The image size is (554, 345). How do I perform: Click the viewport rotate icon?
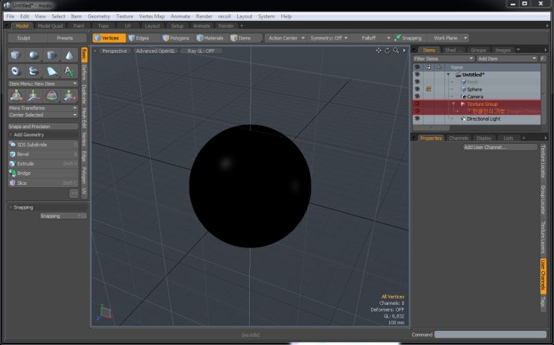387,51
